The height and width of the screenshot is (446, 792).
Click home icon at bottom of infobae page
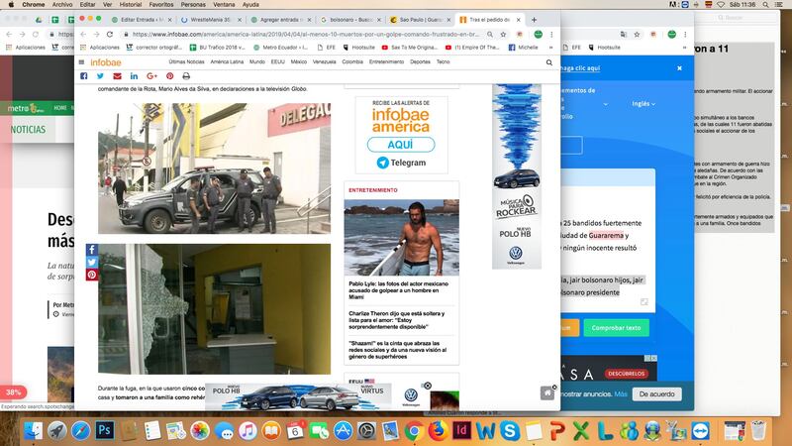[547, 392]
